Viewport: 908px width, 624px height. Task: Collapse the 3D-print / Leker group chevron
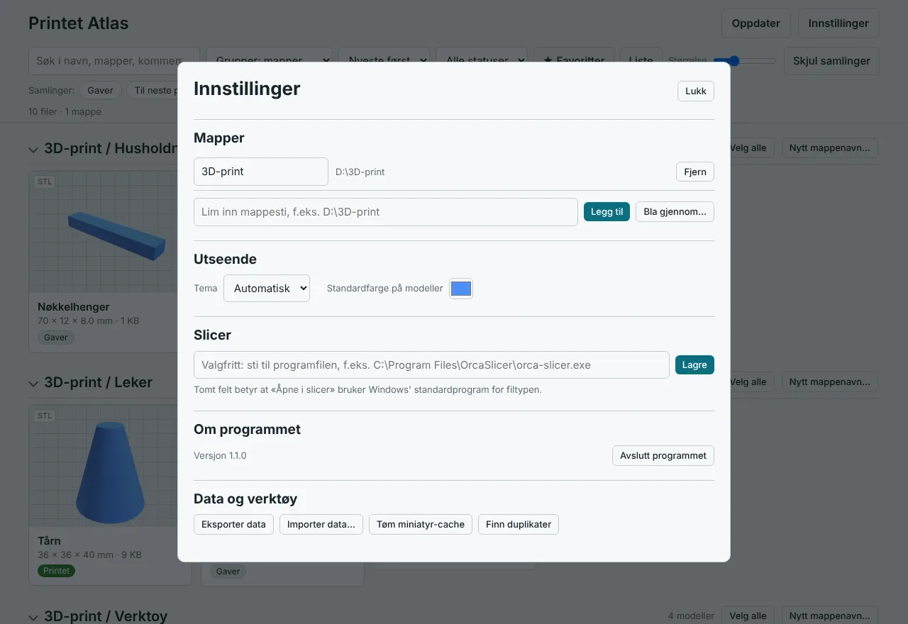[x=33, y=383]
